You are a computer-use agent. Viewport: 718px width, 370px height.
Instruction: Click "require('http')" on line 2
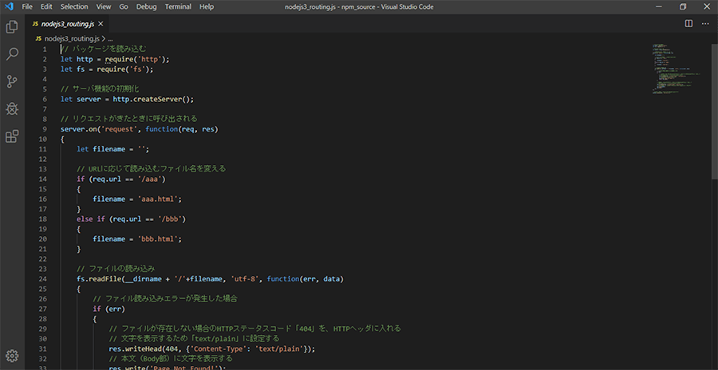pyautogui.click(x=137, y=60)
